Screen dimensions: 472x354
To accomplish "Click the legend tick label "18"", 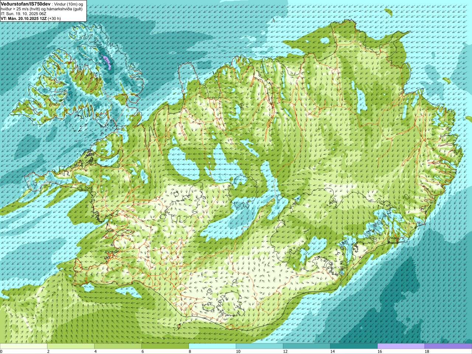I will pyautogui.click(x=427, y=351).
